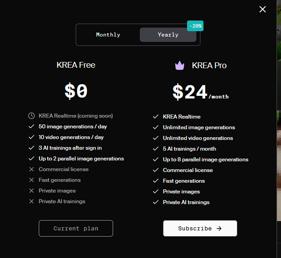Subscribe to the KREA Pro plan
This screenshot has height=258, width=281.
tap(200, 229)
